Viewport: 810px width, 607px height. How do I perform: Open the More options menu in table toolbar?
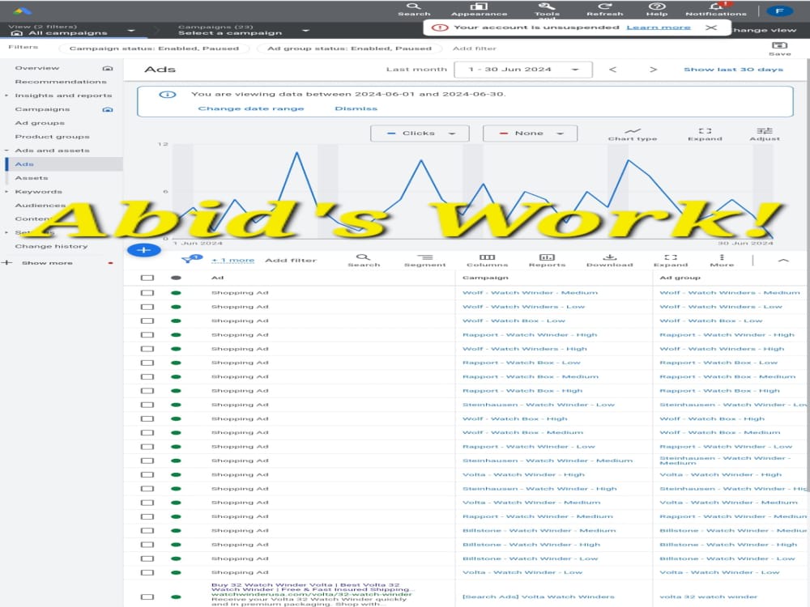[x=722, y=260]
